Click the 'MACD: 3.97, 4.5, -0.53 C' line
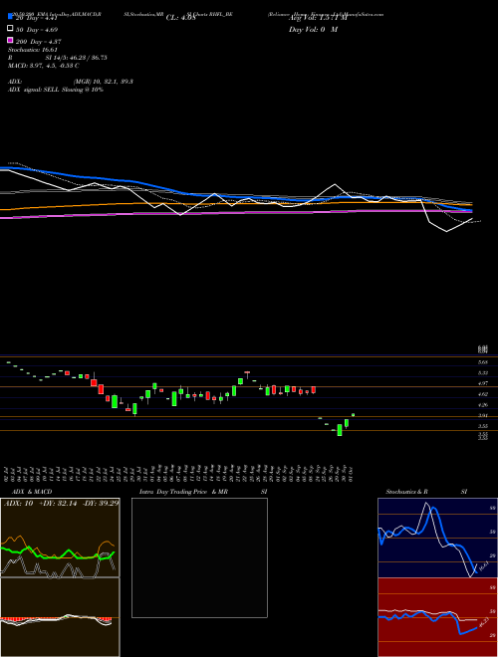 pos(44,66)
